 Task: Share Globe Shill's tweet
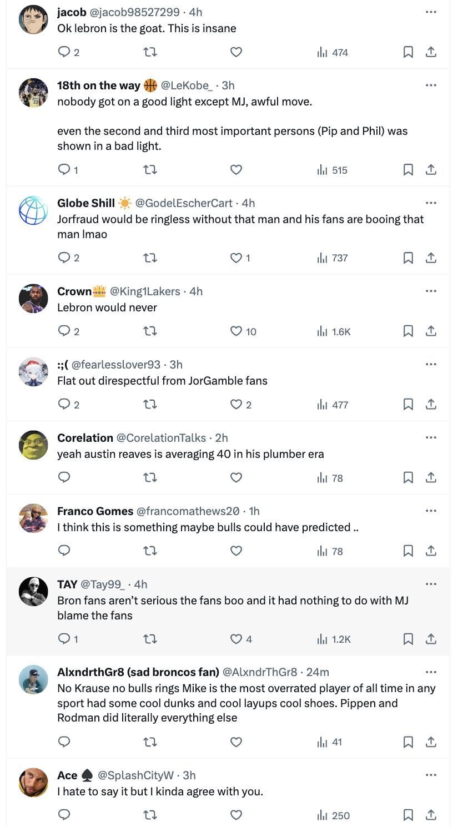pyautogui.click(x=431, y=258)
